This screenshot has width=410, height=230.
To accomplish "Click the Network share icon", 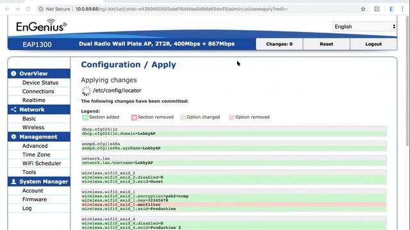I will (13, 109).
